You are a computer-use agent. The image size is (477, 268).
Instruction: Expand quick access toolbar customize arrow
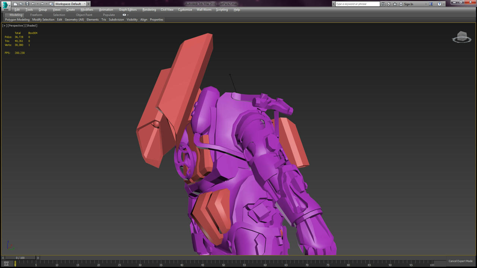pos(88,4)
